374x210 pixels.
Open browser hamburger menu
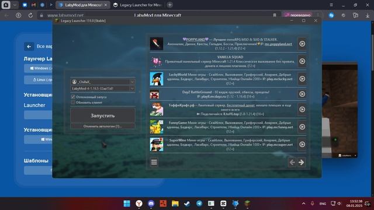pyautogui.click(x=331, y=5)
